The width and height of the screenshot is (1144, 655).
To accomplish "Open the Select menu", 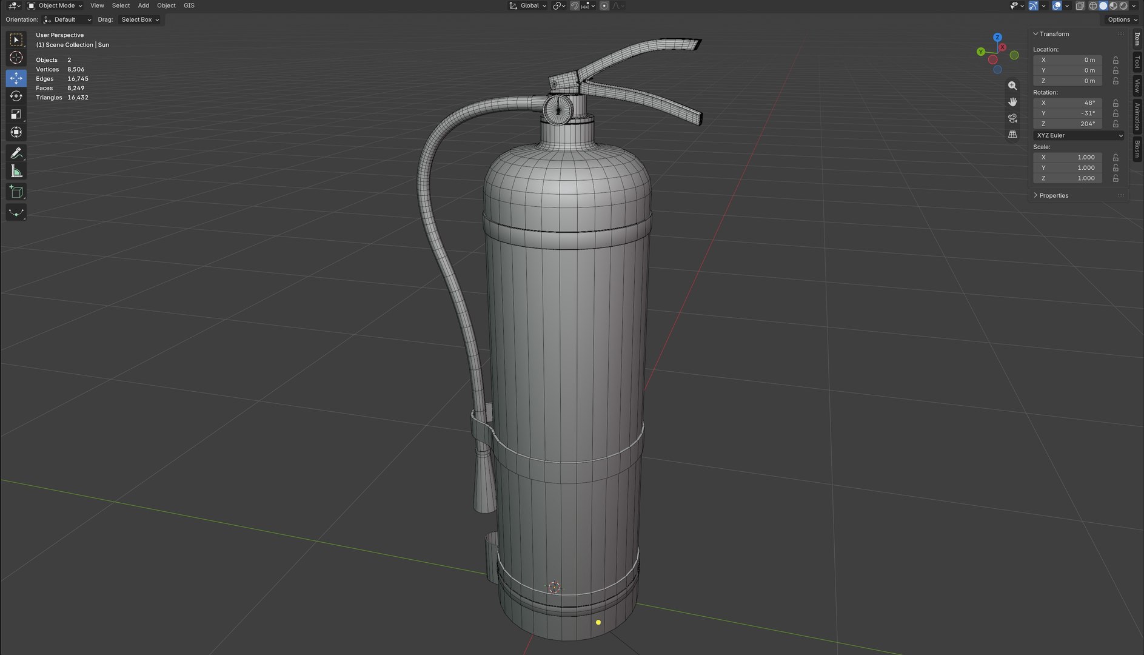I will click(x=121, y=5).
